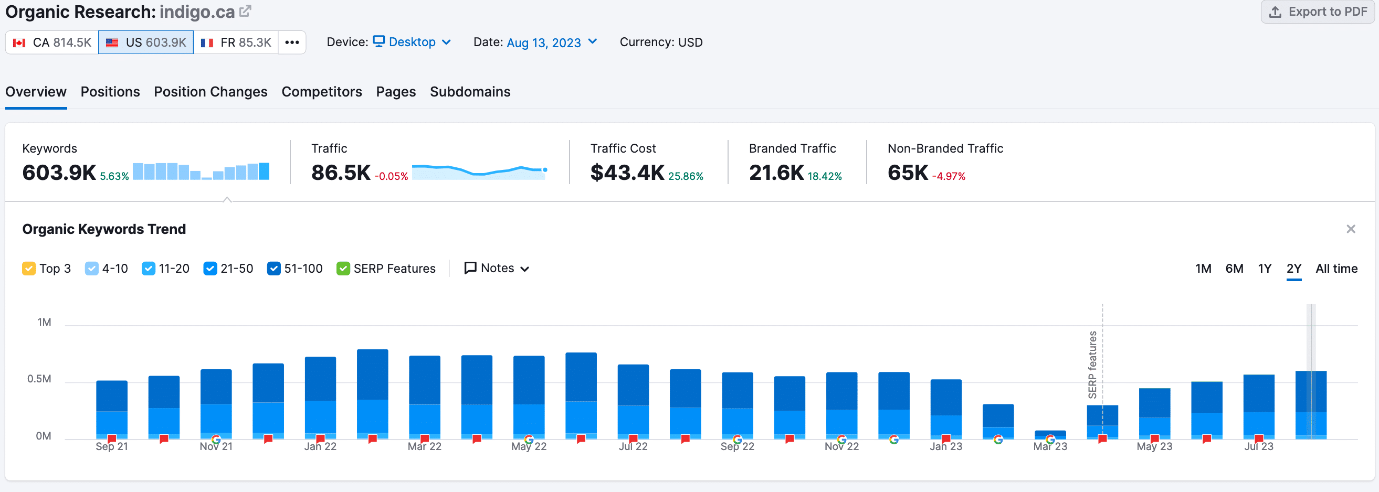1379x492 pixels.
Task: Click the red note flag at Mar 22
Action: [425, 439]
